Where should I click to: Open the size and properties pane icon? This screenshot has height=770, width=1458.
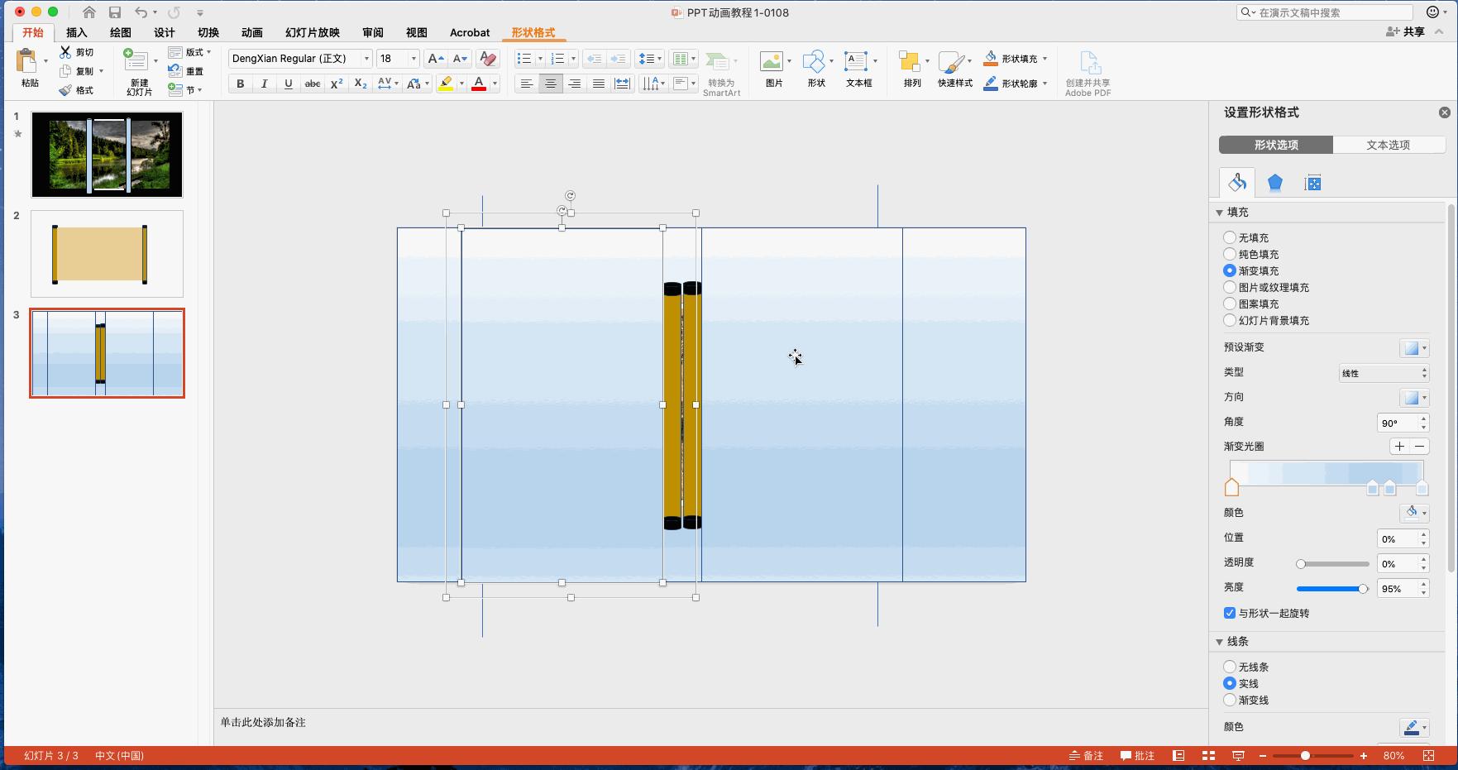click(x=1312, y=183)
